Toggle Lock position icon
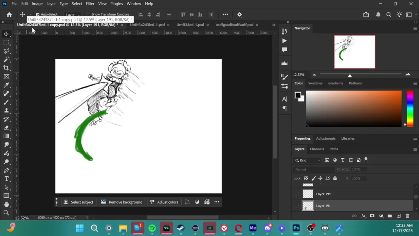The width and height of the screenshot is (419, 236). [x=320, y=178]
